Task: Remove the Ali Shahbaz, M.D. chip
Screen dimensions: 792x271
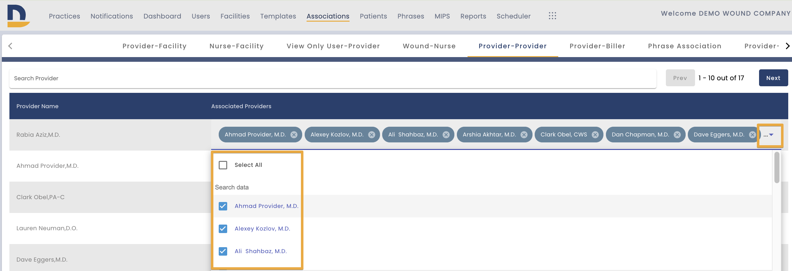Action: [446, 135]
